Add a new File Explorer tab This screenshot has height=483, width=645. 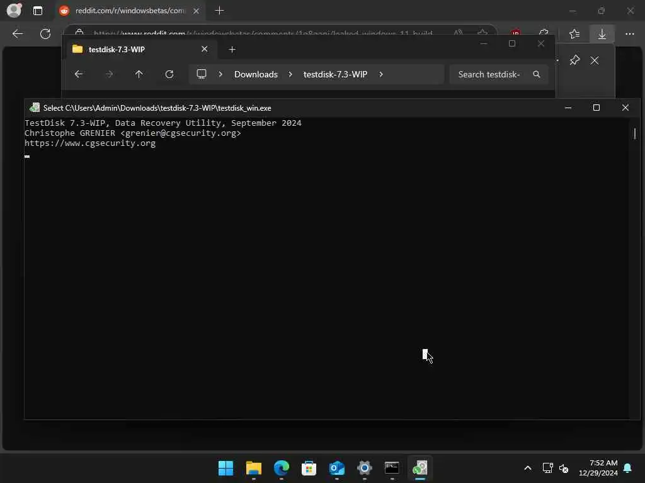[x=232, y=49]
